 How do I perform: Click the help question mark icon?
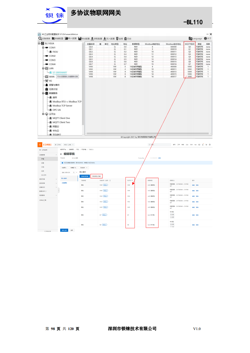210,144
